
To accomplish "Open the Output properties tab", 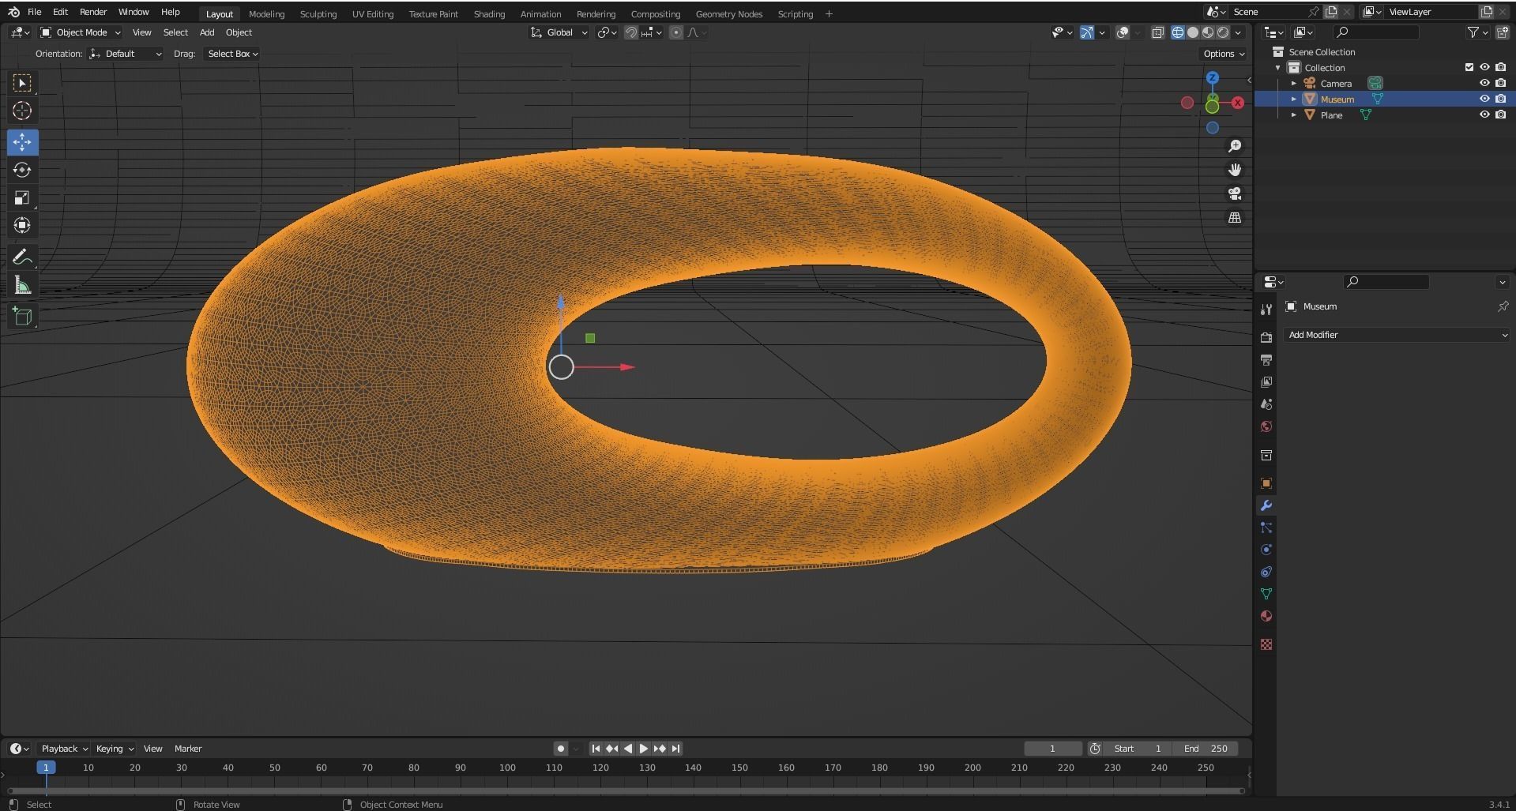I will pyautogui.click(x=1266, y=359).
